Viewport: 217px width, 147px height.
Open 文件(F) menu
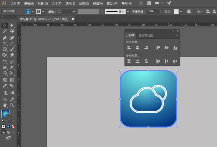[x=15, y=4]
